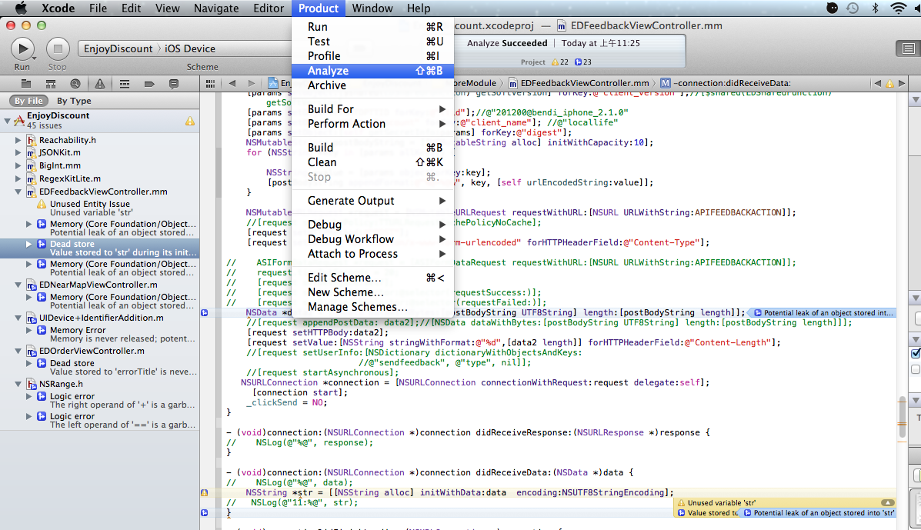
Task: Uncheck the checked box in the right inspector
Action: pyautogui.click(x=915, y=353)
